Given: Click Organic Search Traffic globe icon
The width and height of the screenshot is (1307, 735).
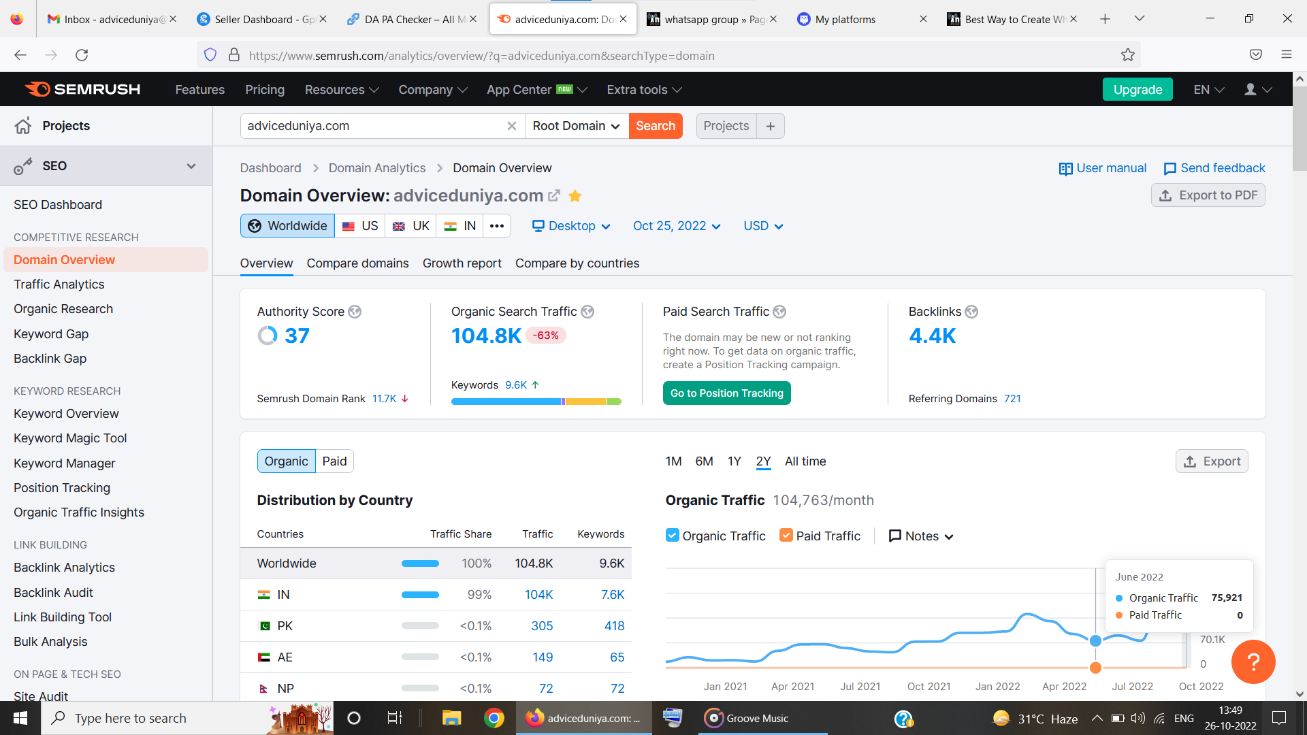Looking at the screenshot, I should coord(587,312).
